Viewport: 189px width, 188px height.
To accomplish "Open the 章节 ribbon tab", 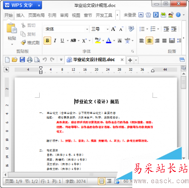I will tap(88, 15).
